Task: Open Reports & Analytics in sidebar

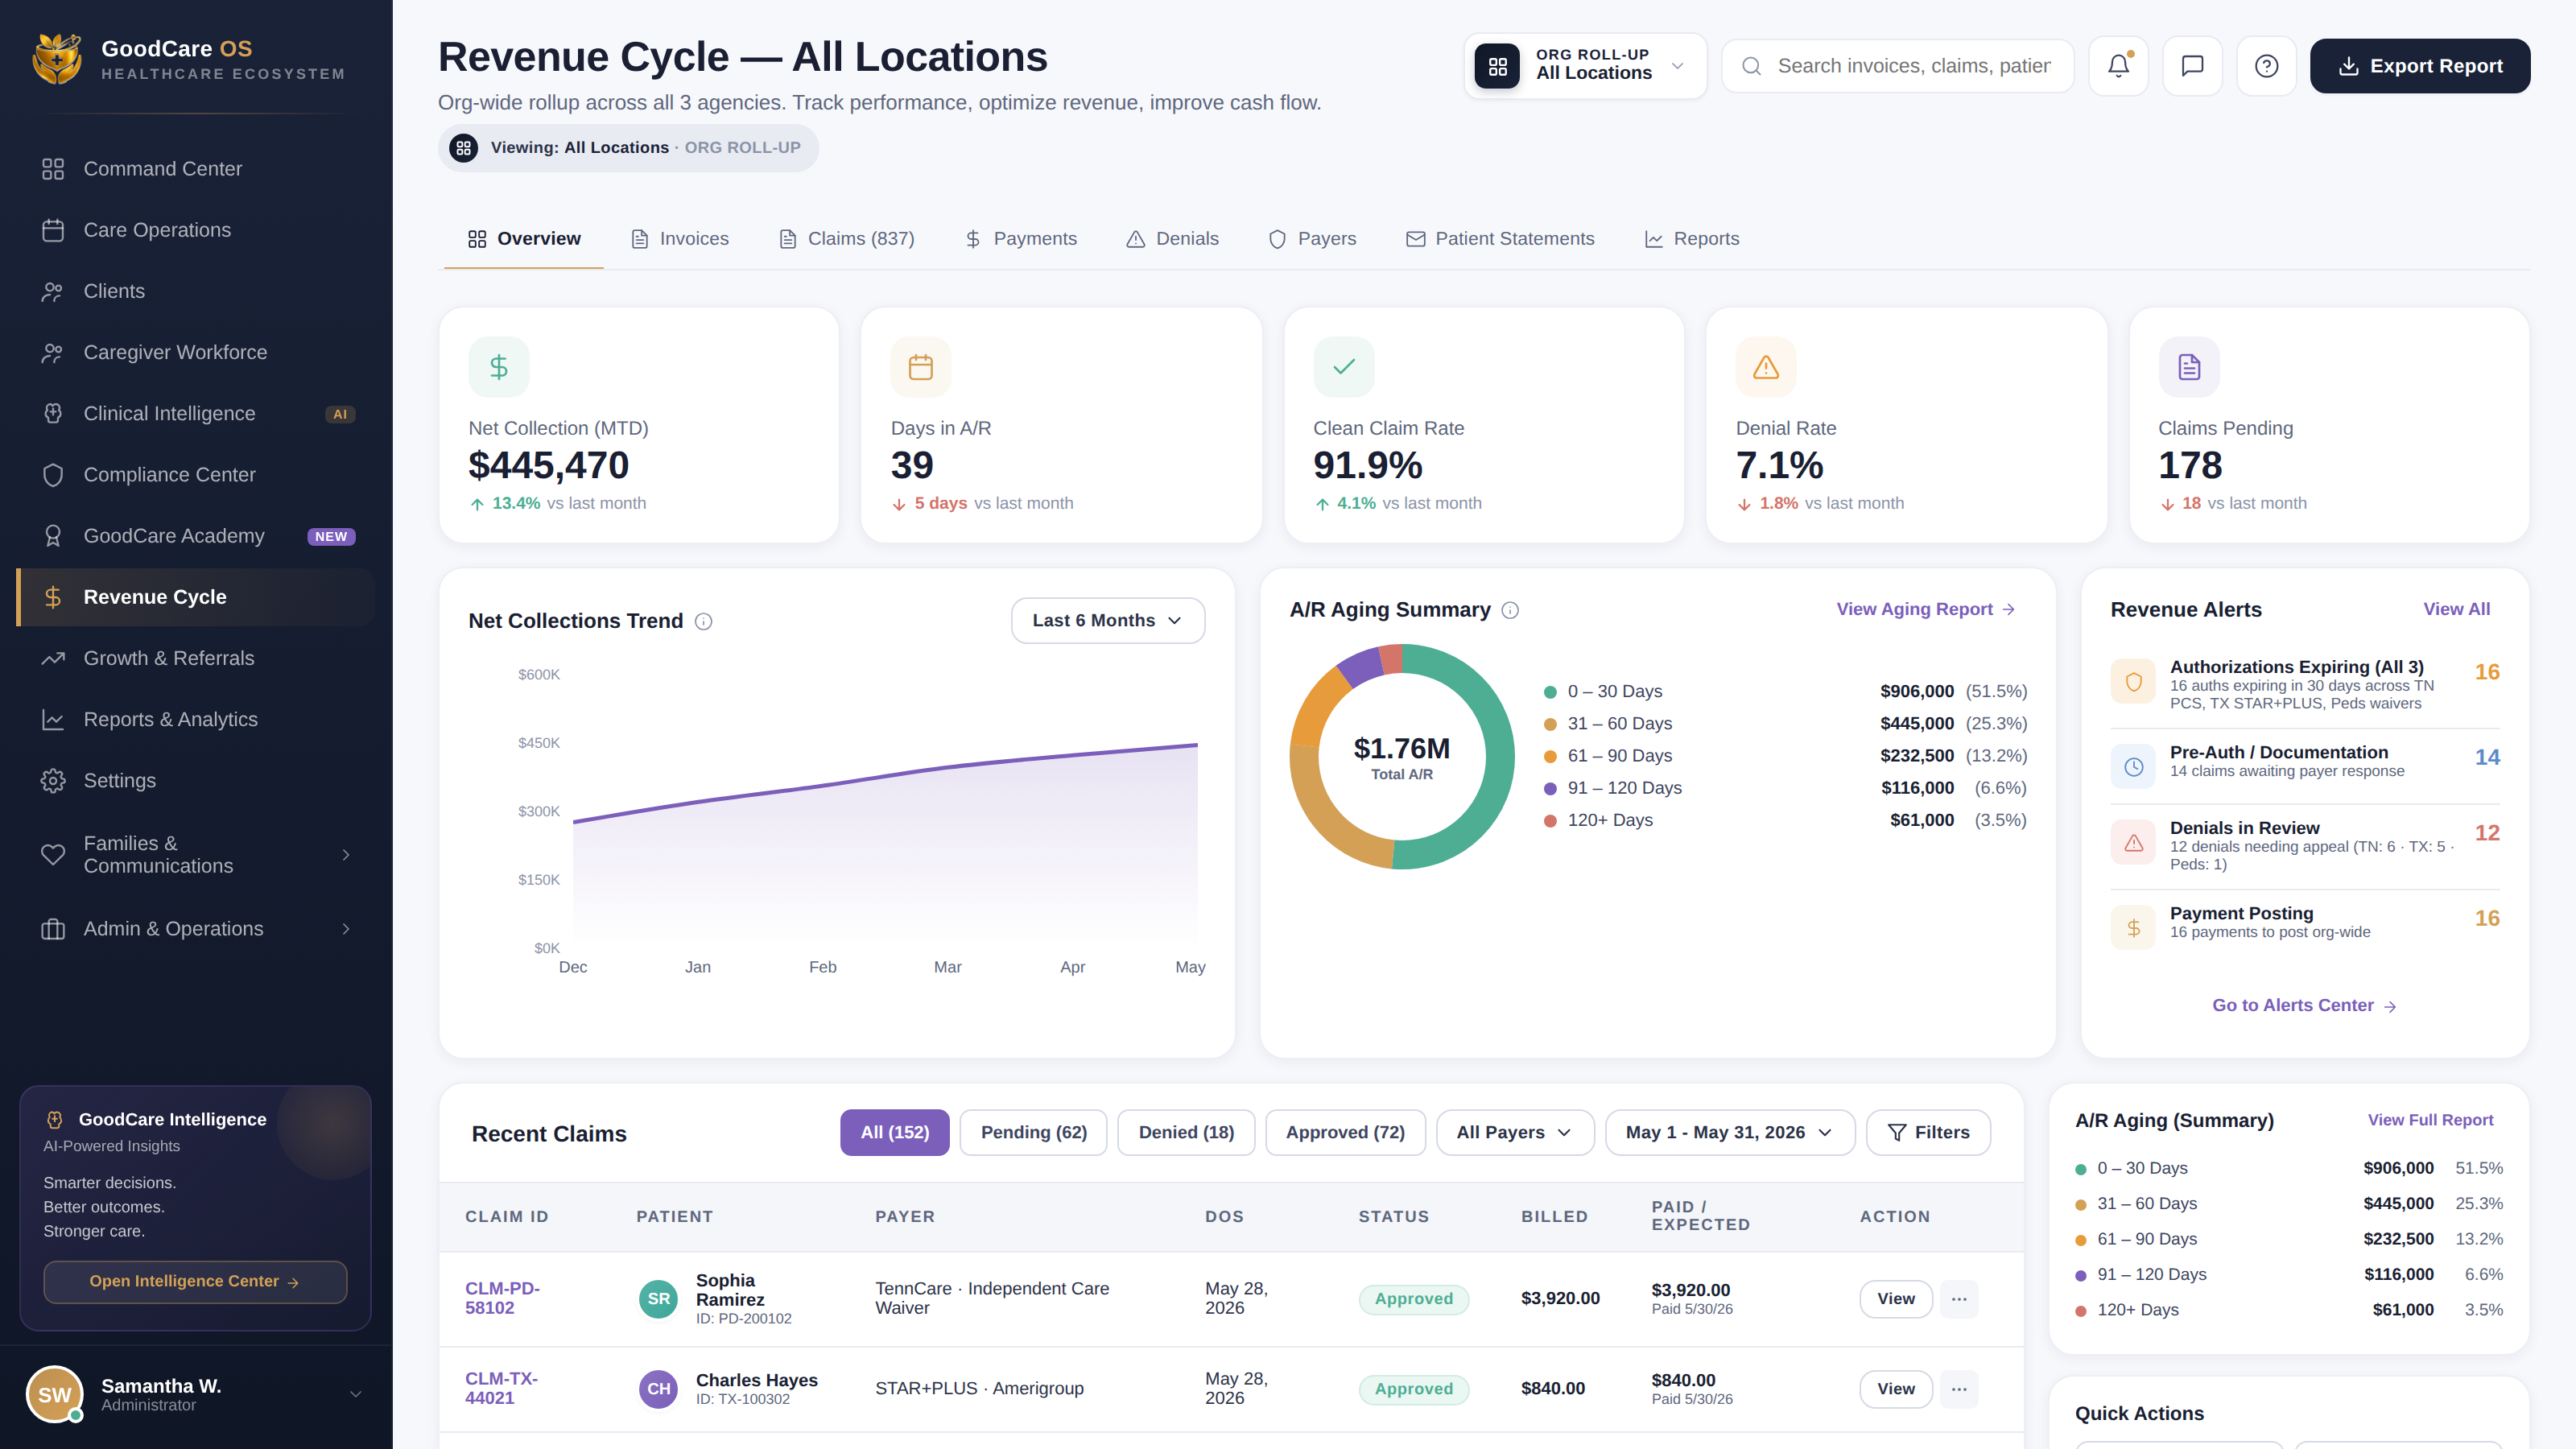Action: (196, 719)
